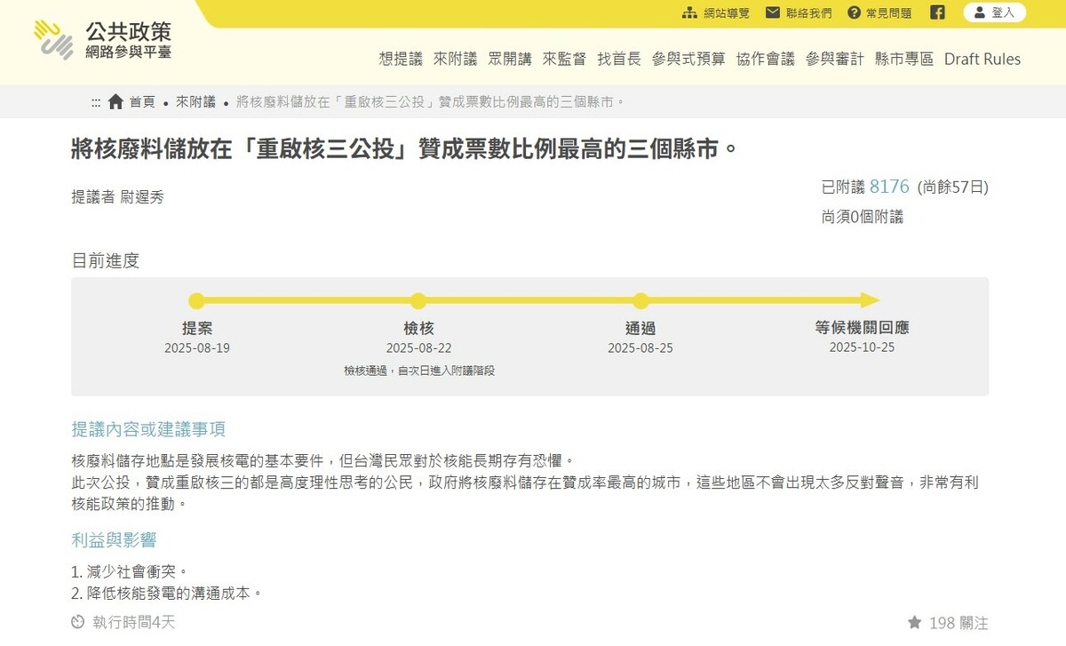
Task: Click the 聯絡我們 link text
Action: [x=809, y=13]
